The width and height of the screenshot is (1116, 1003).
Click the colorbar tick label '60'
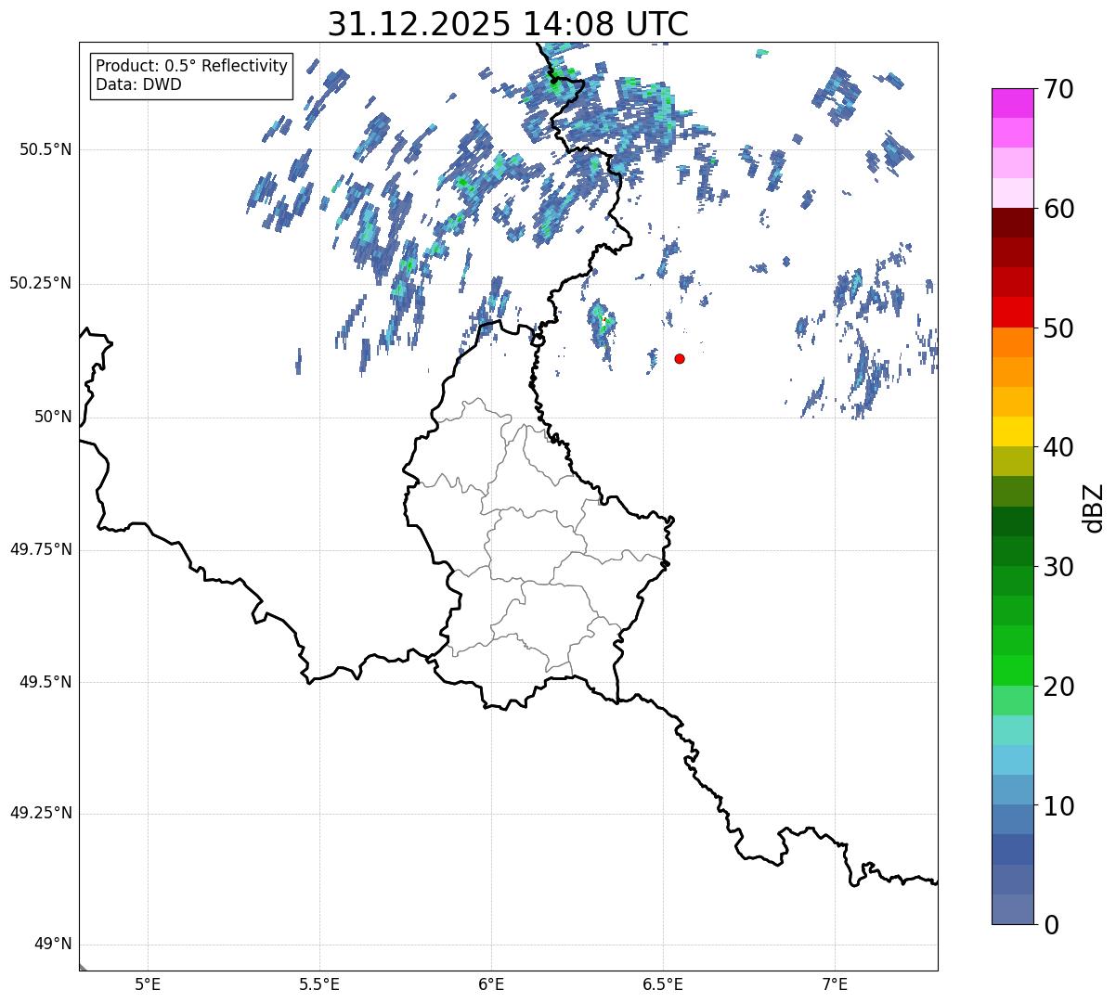click(1058, 209)
